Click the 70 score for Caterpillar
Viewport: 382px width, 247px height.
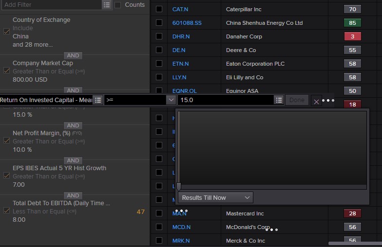[x=352, y=9]
